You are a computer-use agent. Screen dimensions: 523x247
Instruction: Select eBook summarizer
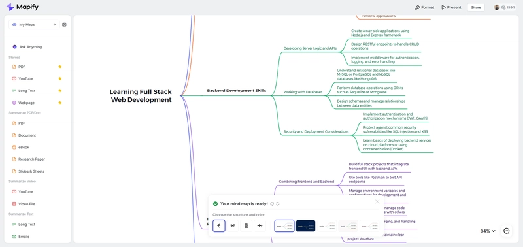[24, 147]
